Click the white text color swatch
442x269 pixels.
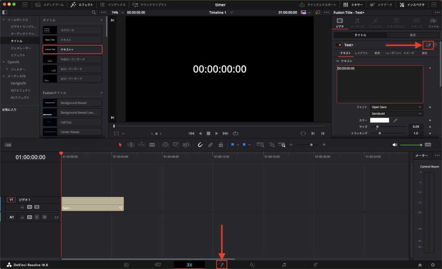pos(379,120)
